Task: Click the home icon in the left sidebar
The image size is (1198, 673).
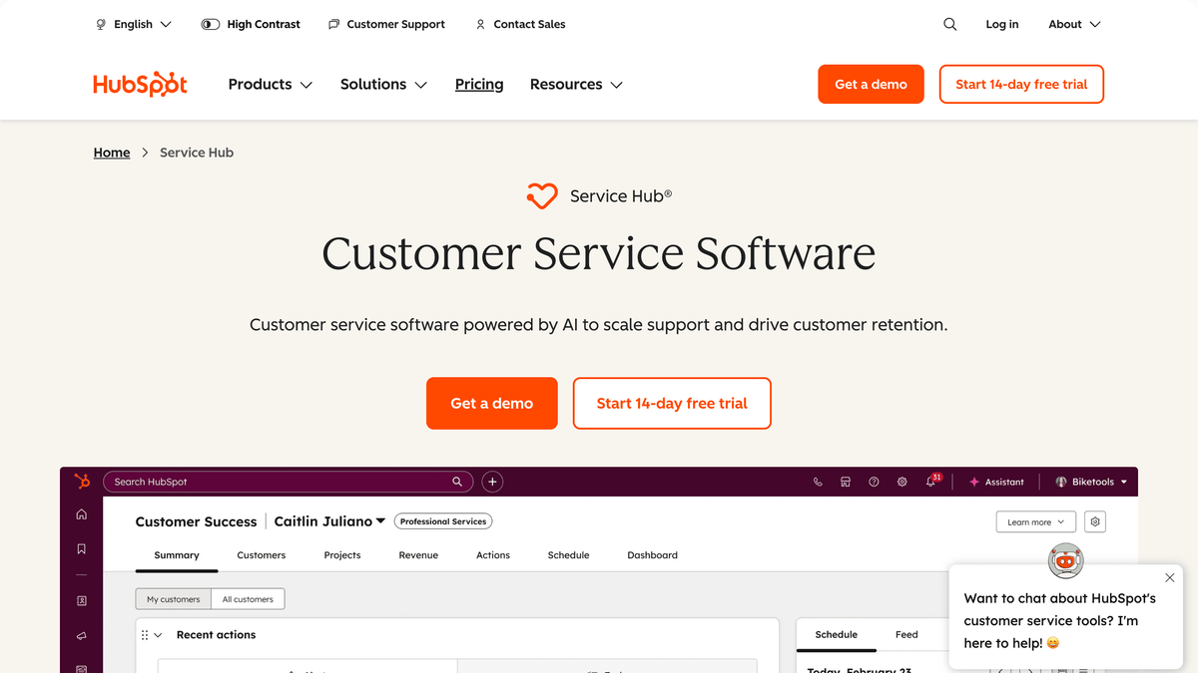Action: coord(82,514)
